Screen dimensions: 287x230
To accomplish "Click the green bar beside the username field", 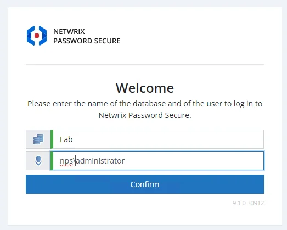I will [x=52, y=161].
